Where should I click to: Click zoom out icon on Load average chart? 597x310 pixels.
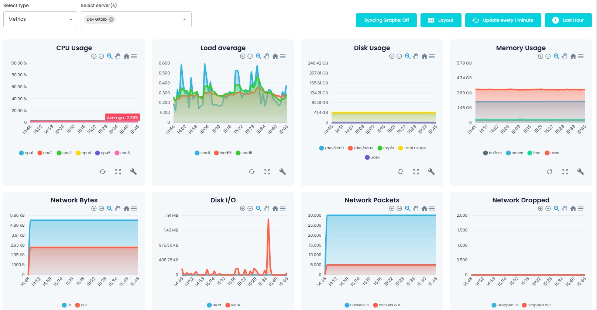(x=250, y=56)
